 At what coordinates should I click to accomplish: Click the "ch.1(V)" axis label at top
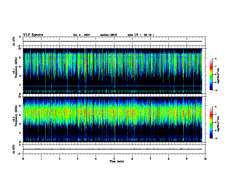(x=14, y=41)
